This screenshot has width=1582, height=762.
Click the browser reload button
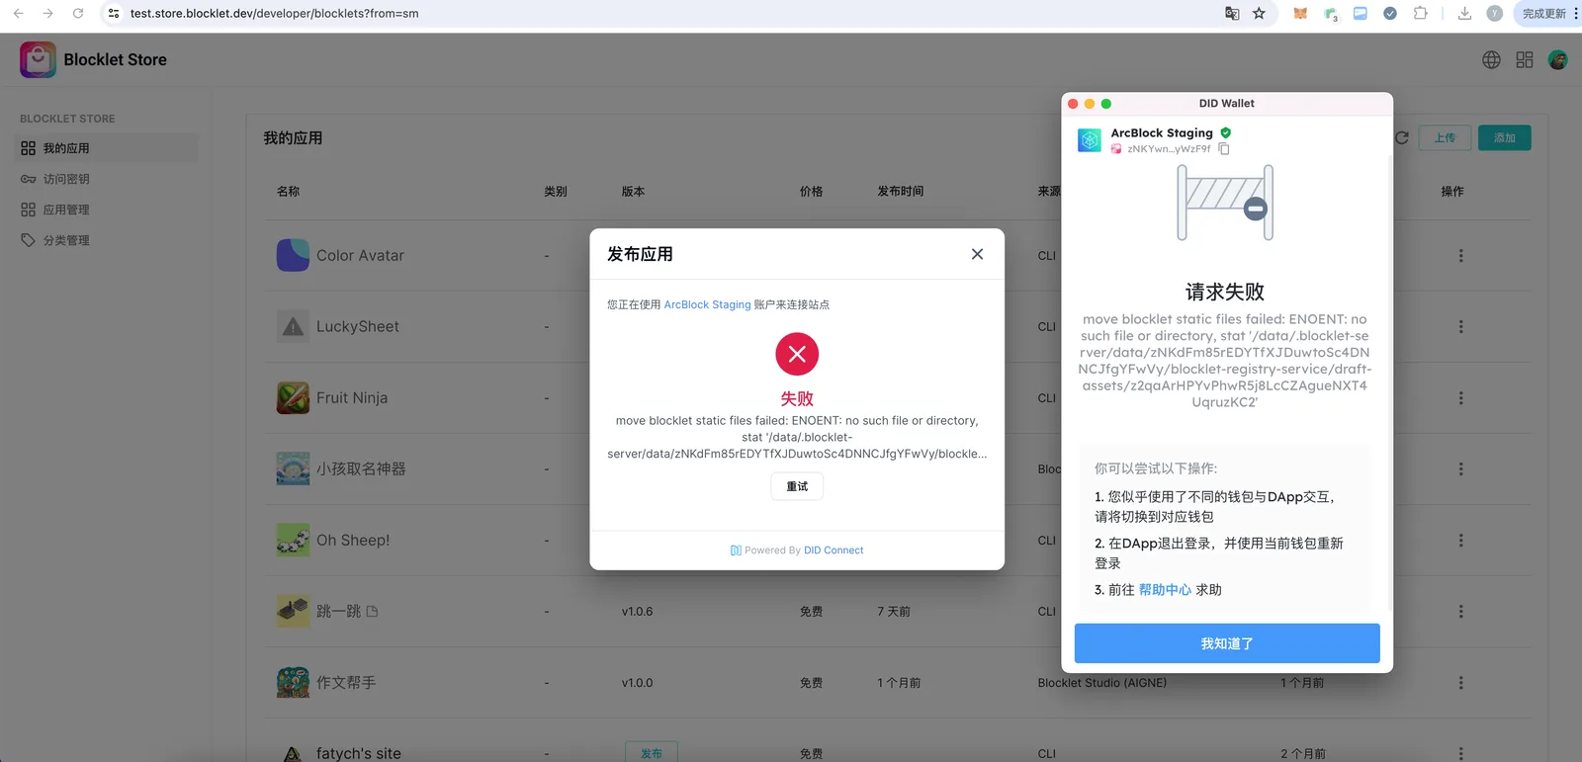(x=78, y=14)
